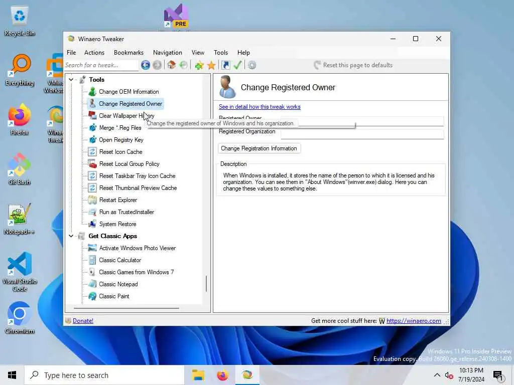Select the Recycle Bin desktop icon
514x385 pixels.
[x=20, y=21]
